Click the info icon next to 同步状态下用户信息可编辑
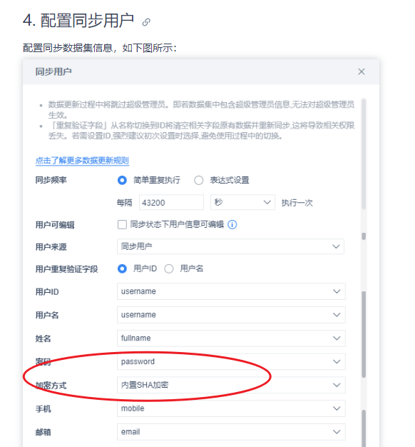Viewport: 415px width, 447px height. click(x=232, y=225)
